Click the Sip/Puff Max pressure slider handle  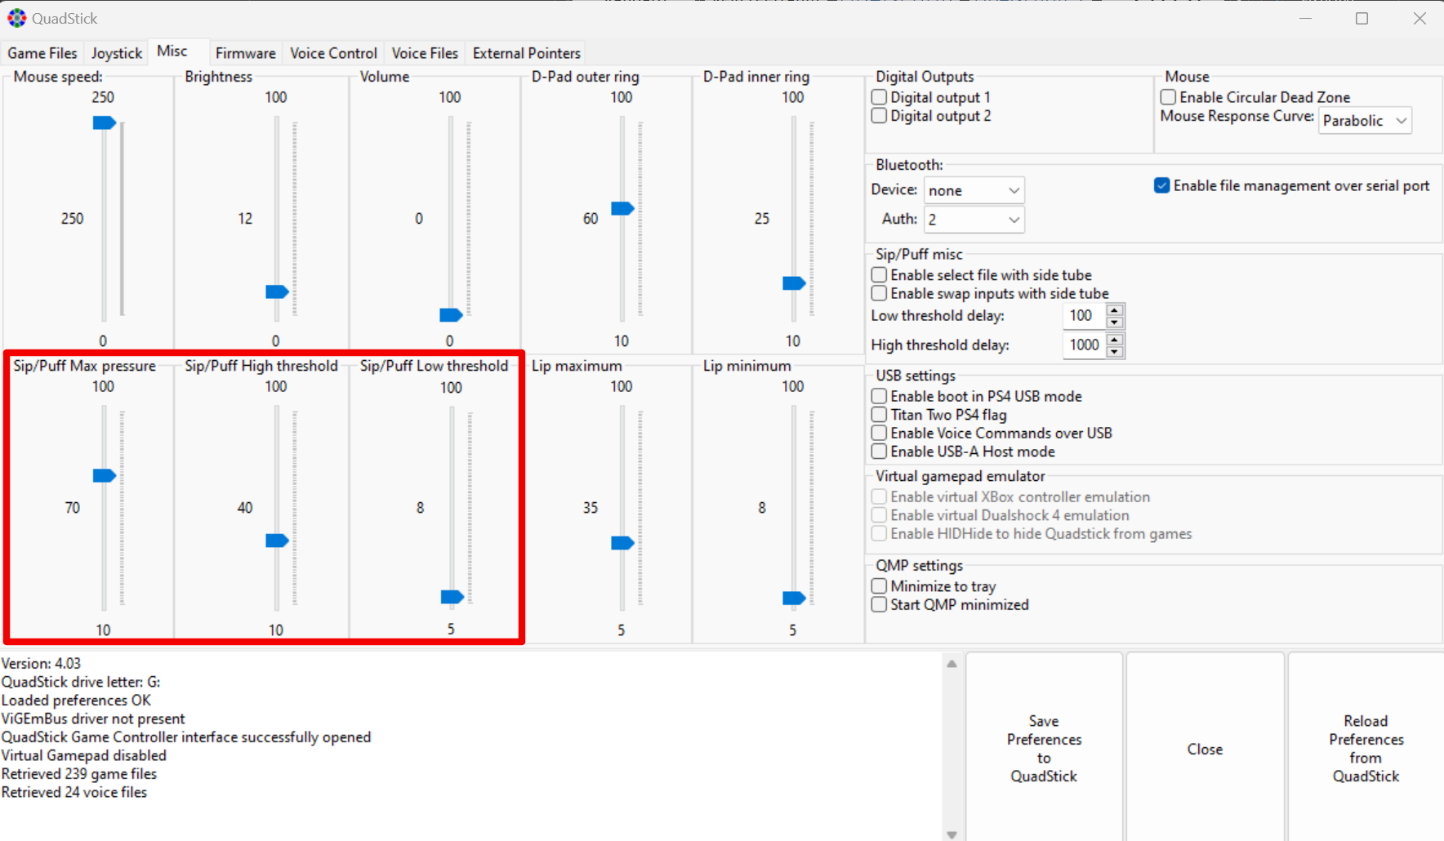pyautogui.click(x=104, y=475)
